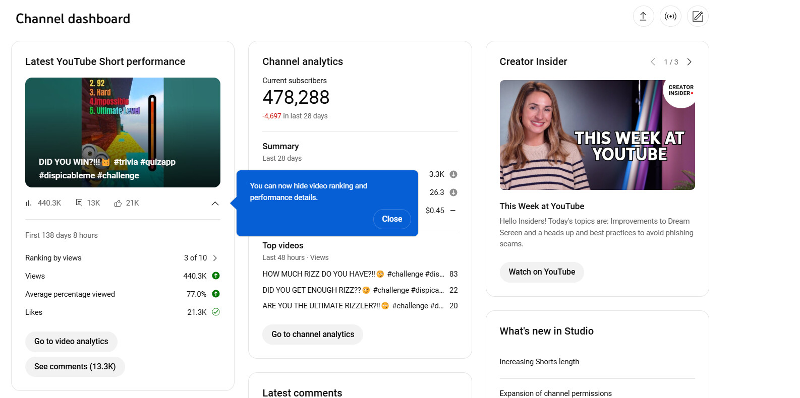Open HOW MUCH RIZZ DO YOU HAVE video
The width and height of the screenshot is (800, 398).
pos(353,274)
